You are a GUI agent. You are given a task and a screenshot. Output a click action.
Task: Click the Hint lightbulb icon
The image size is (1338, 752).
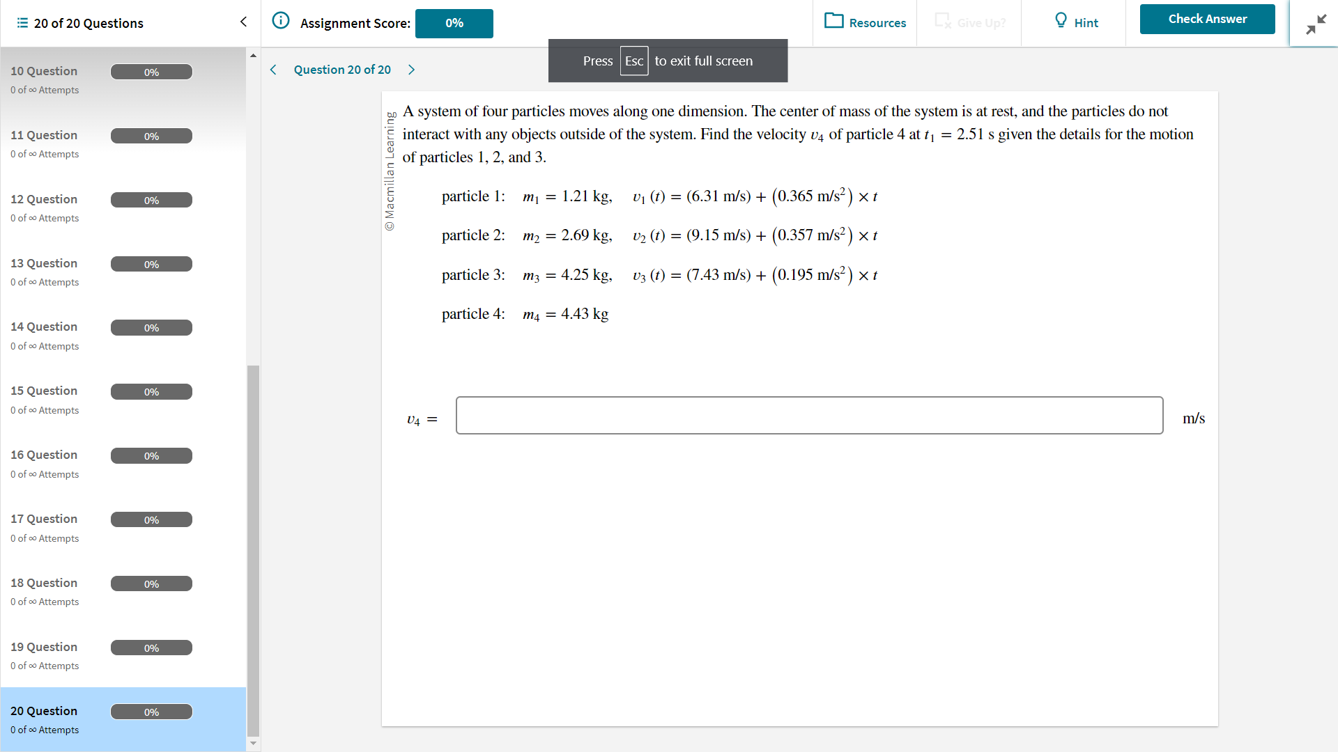click(x=1061, y=21)
